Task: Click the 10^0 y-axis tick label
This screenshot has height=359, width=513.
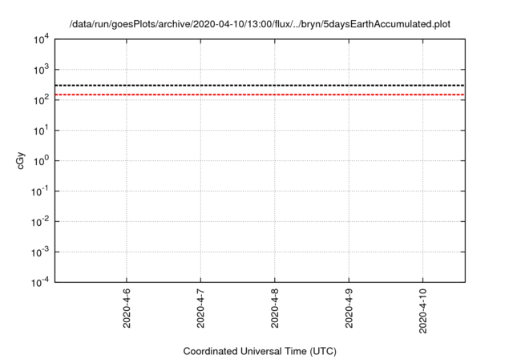Action: 41,161
